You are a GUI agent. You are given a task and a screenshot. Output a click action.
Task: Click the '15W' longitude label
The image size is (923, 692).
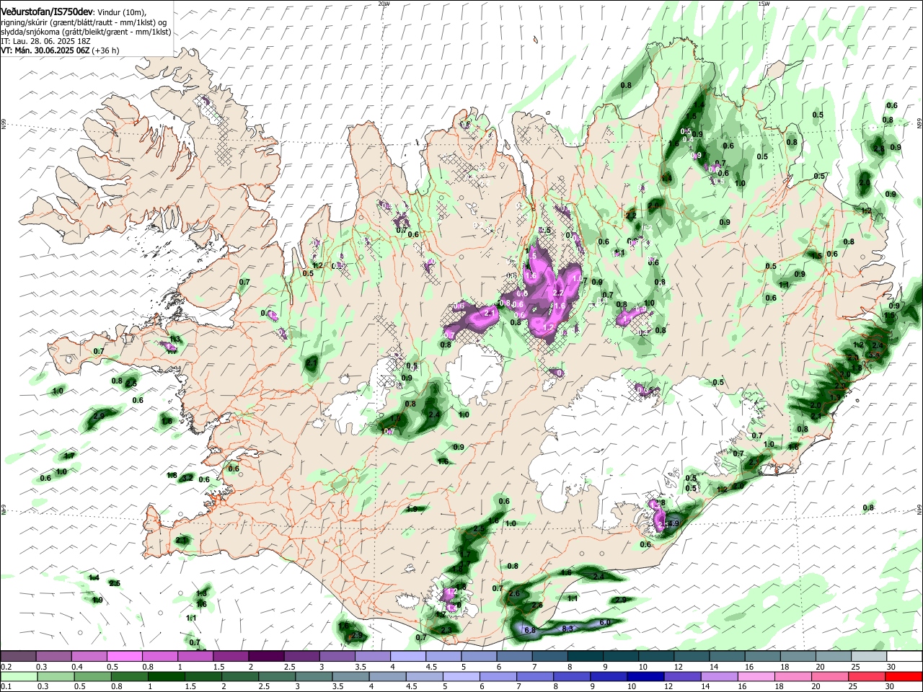[x=764, y=4]
